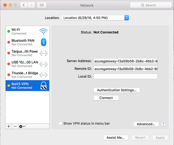Enable Show VPN status in menu bar
Viewport: 174px width, 145px height.
point(60,123)
